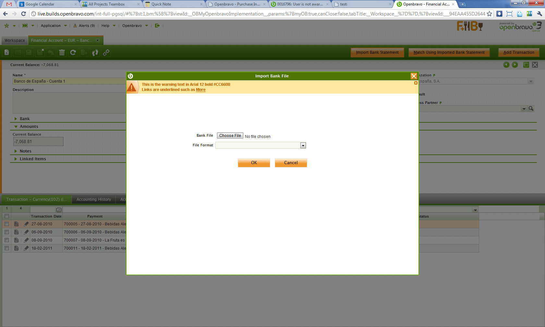
Task: Open calendar picker in Transaction Date filter
Action: [59, 210]
